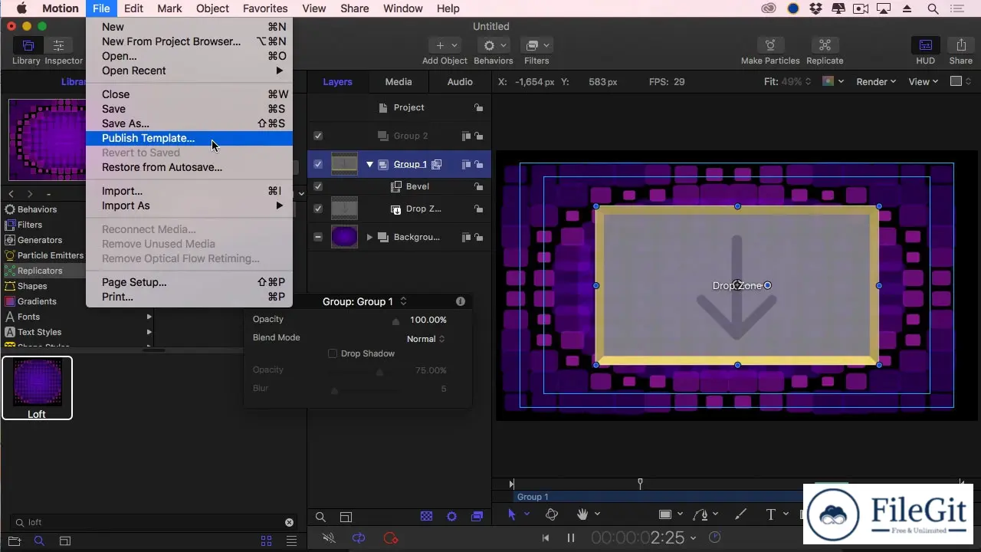Open the Behaviors gear icon in toolbar
The width and height of the screenshot is (981, 552).
click(x=494, y=45)
